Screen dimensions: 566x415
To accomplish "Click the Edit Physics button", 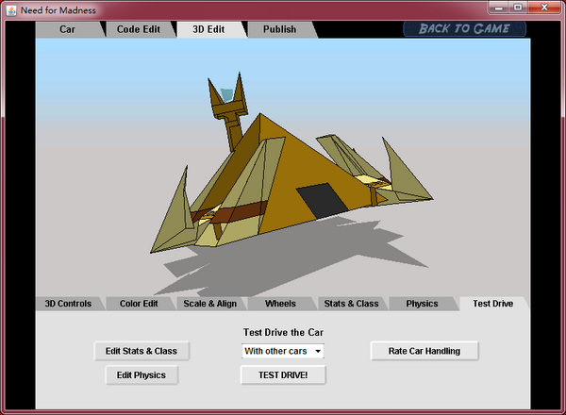I will click(x=141, y=375).
